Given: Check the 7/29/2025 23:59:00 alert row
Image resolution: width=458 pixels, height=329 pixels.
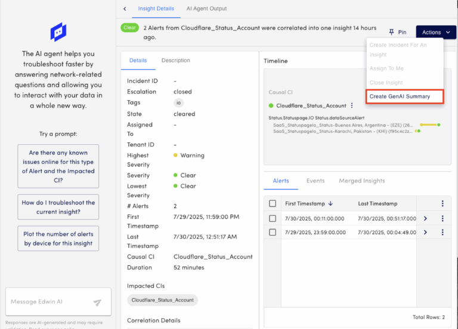Looking at the screenshot, I should coord(273,232).
